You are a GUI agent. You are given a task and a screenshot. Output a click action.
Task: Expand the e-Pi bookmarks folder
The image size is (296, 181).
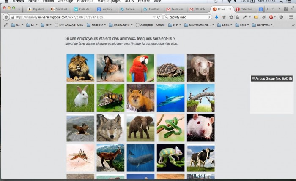[175, 25]
